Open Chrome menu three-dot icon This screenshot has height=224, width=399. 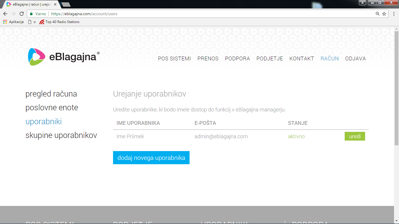click(x=393, y=14)
